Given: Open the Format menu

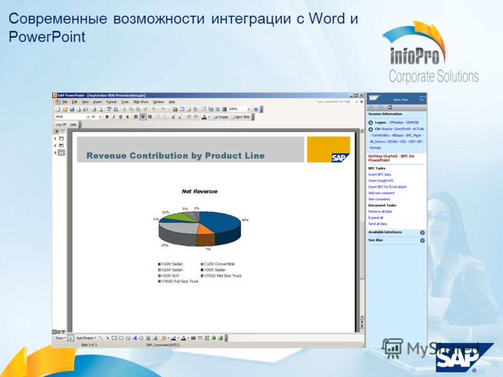Looking at the screenshot, I should tap(111, 102).
